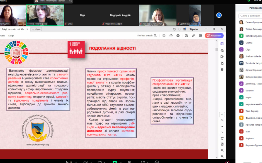Click www.profkom-khpi.org link on slide
262x163 pixels.
coord(38,144)
